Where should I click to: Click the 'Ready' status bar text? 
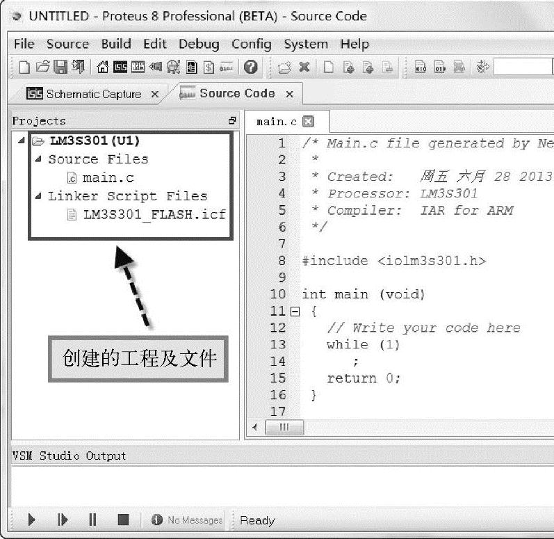(257, 520)
